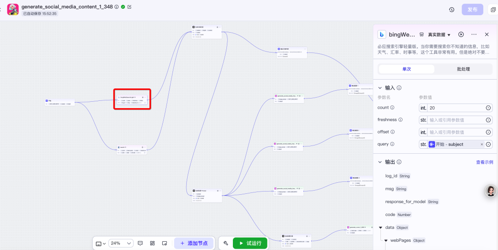Click the edit pencil icon beside workflow name
The width and height of the screenshot is (498, 250).
coord(130,7)
